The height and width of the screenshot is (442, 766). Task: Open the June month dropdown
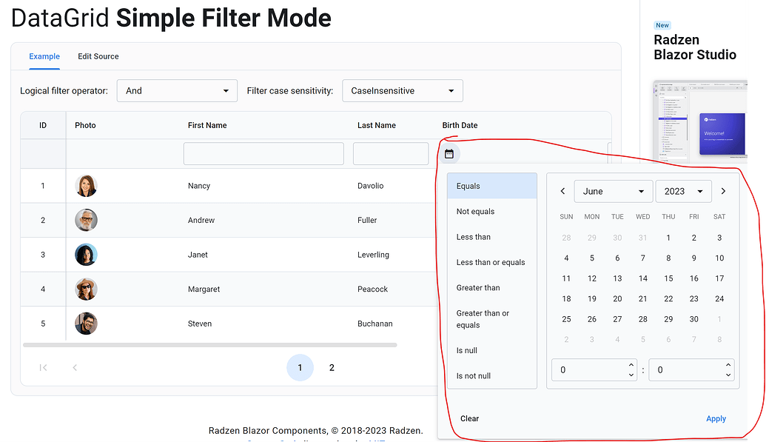pos(614,191)
